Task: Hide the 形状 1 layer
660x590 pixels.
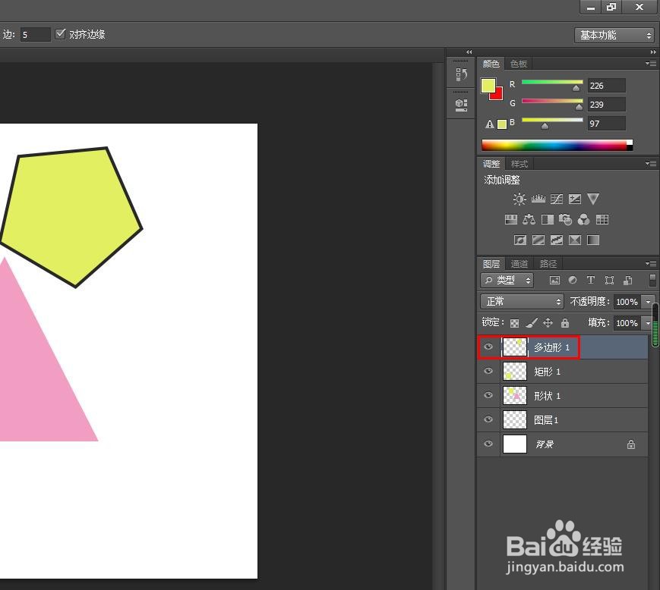Action: 488,395
